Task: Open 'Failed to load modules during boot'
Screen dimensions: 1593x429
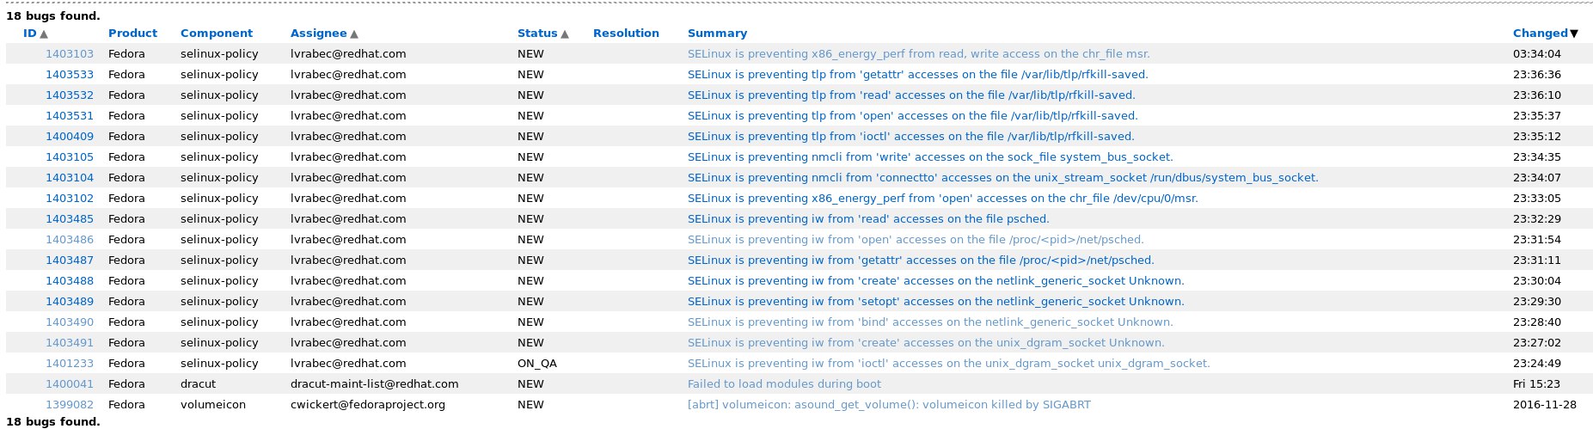Action: pyautogui.click(x=784, y=383)
